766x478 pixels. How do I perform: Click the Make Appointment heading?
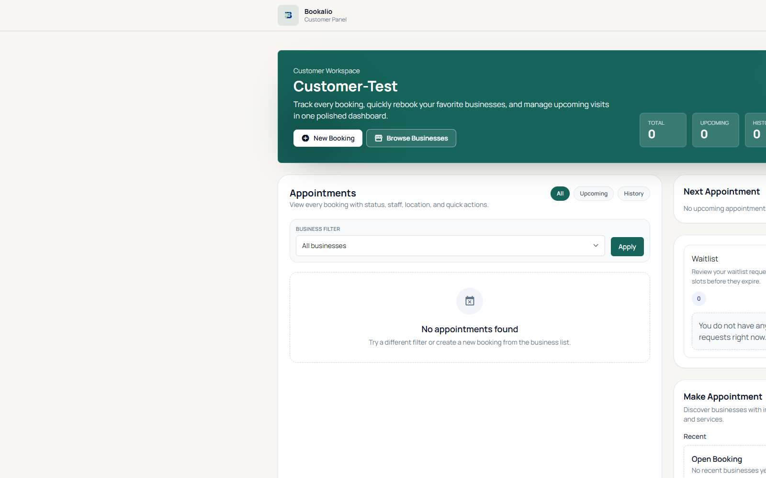click(x=723, y=397)
